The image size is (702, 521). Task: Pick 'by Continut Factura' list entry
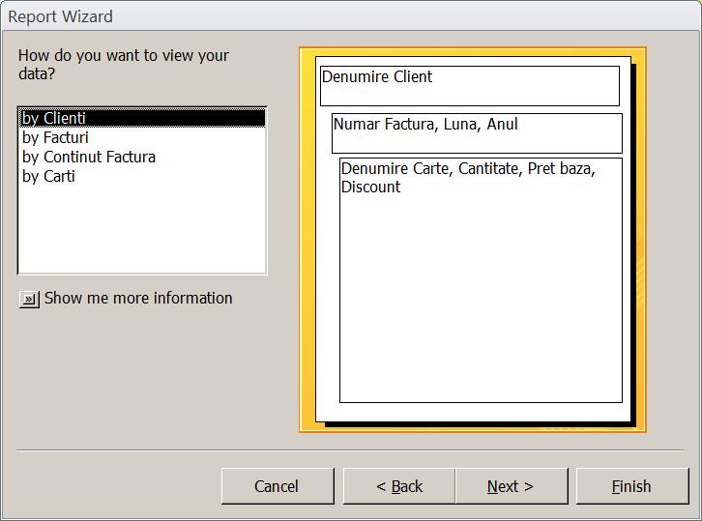[142, 157]
